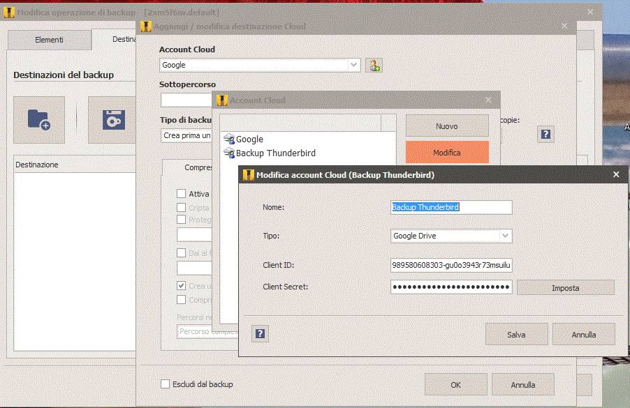Open the Compressione tab
This screenshot has height=408, width=630.
[189, 167]
